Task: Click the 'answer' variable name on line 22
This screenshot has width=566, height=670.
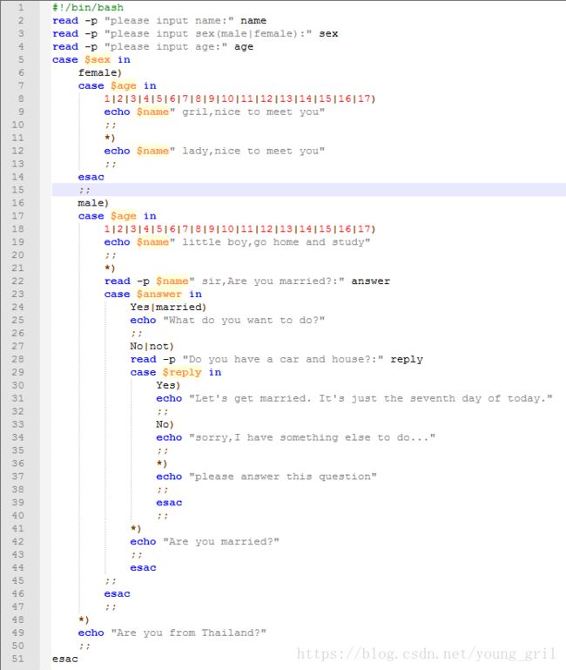Action: click(371, 281)
